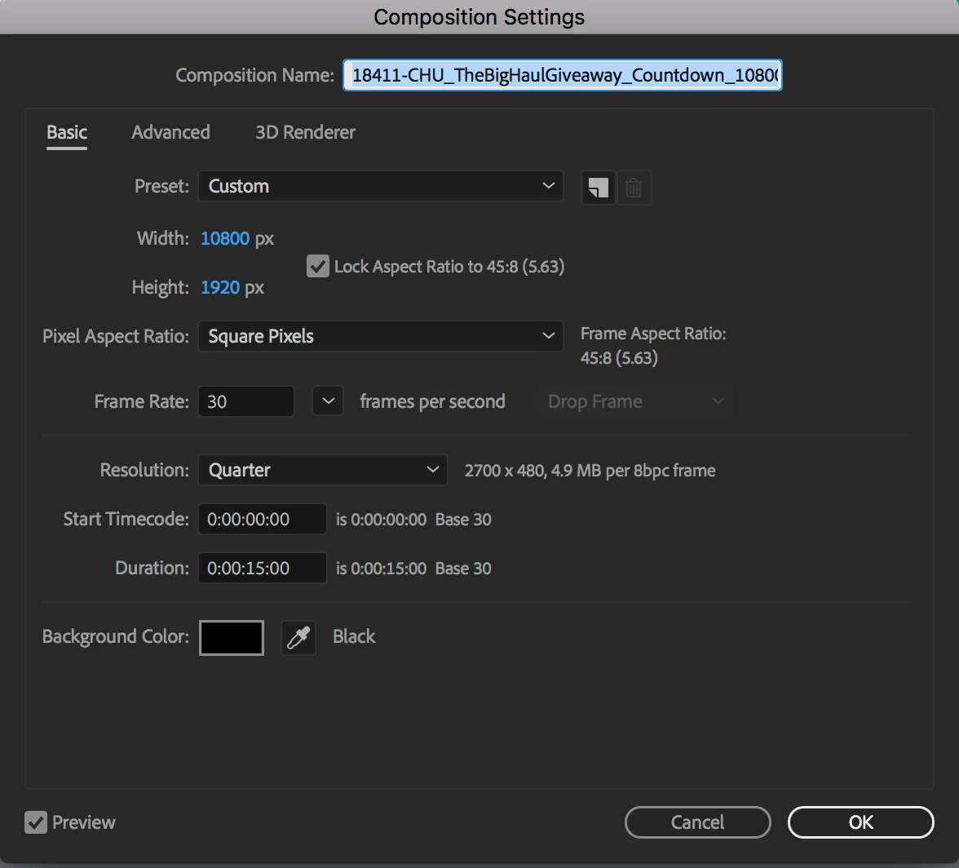Click the Height value 1920

(220, 287)
